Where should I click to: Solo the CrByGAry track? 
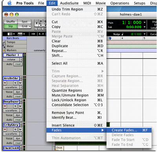tap(15, 129)
